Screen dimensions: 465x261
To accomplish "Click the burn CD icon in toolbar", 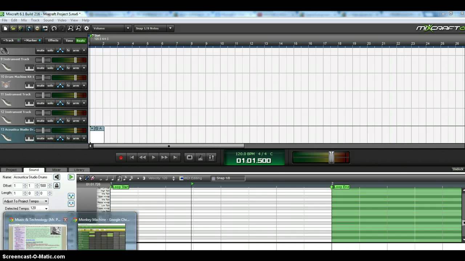I will 37,28.
